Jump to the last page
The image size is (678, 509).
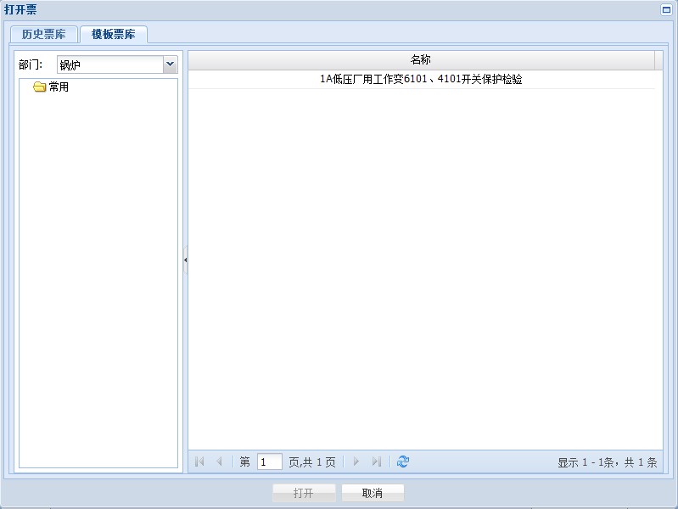click(376, 461)
